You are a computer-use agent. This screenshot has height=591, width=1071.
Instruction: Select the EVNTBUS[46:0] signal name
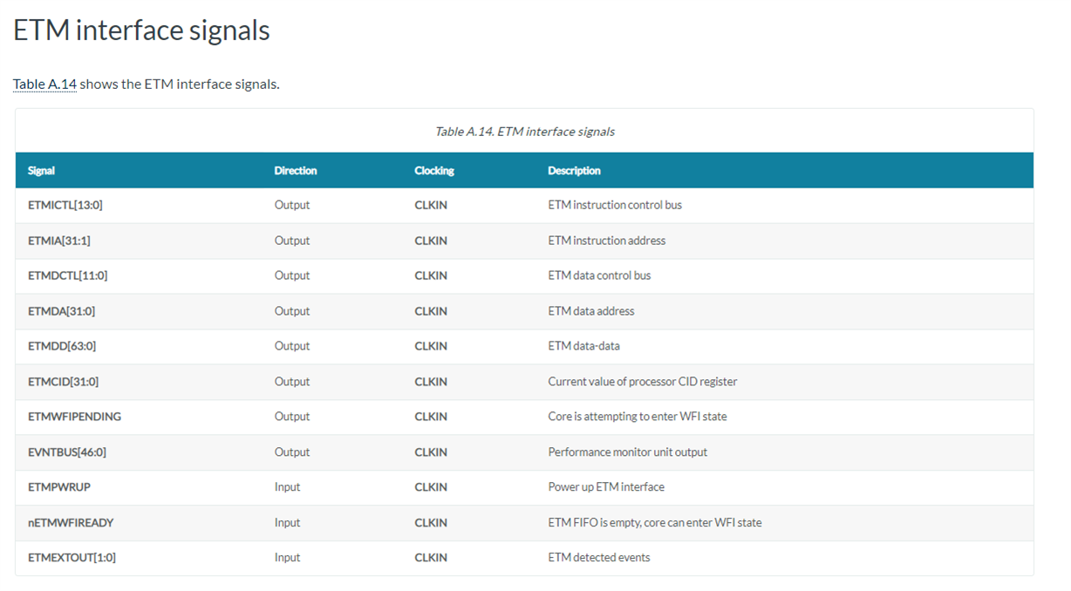67,452
